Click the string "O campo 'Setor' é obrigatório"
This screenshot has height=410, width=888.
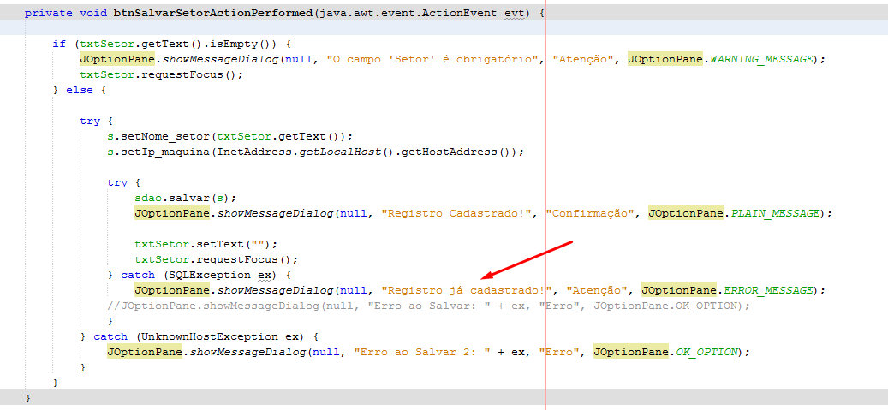432,59
